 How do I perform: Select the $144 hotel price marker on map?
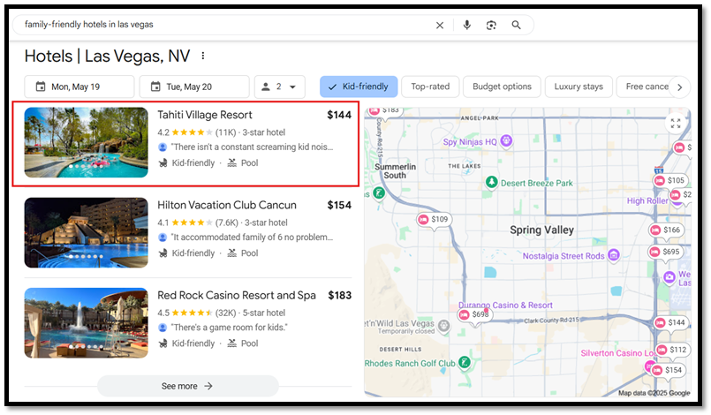click(x=671, y=322)
